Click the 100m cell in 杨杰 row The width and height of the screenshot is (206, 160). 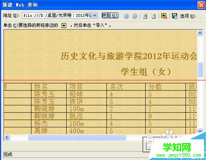point(87,124)
